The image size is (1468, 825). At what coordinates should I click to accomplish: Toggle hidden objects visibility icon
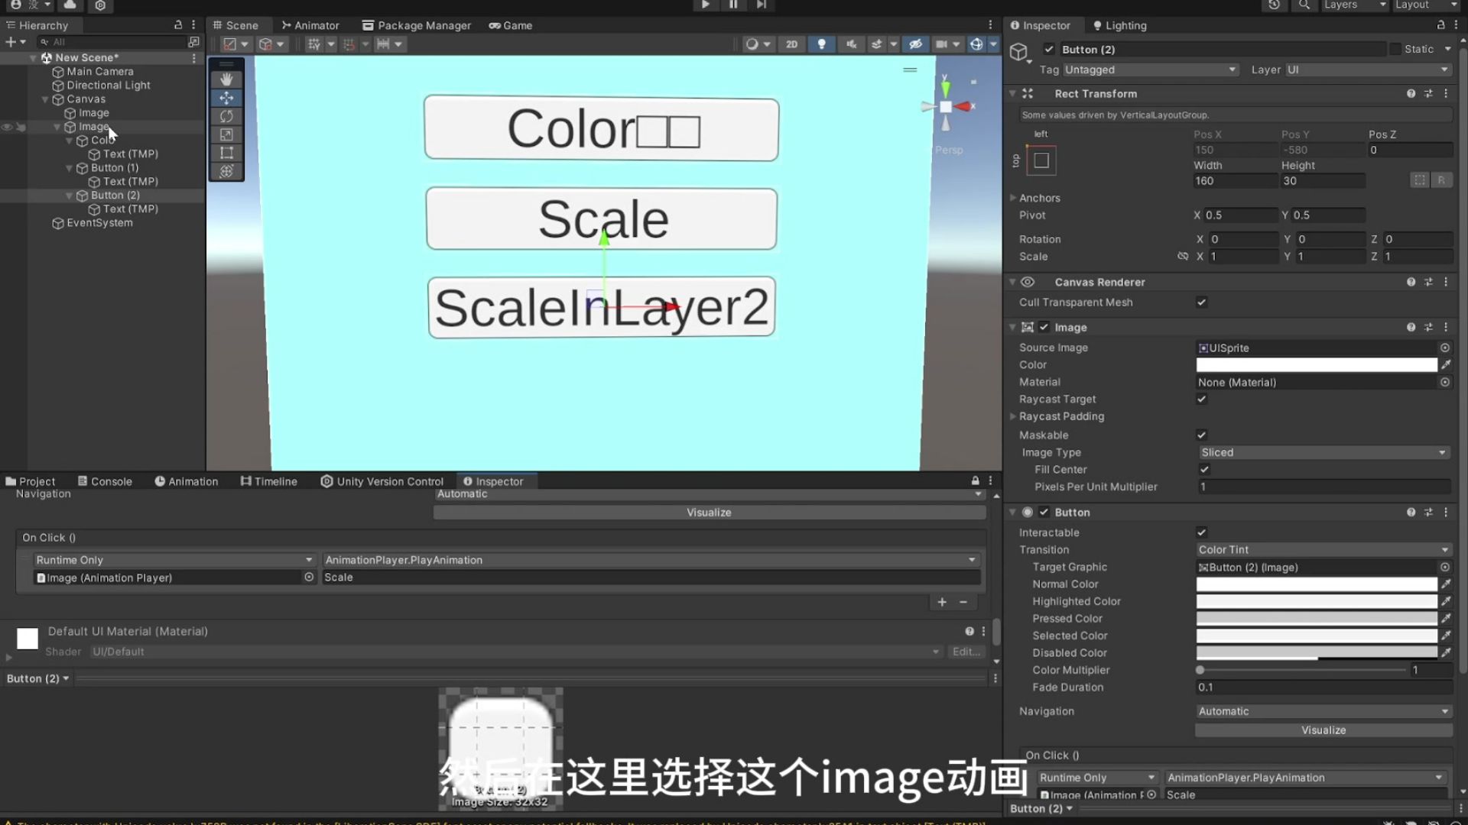pos(915,44)
